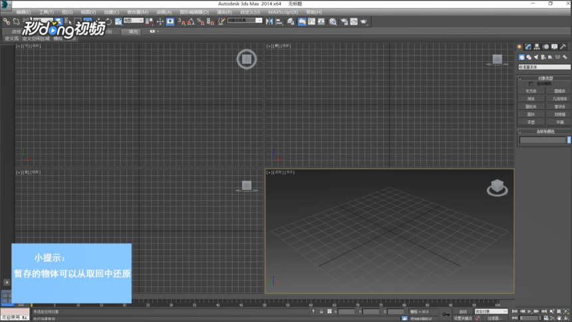Image resolution: width=572 pixels, height=322 pixels.
Task: Toggle the Selection Lock padlock icon
Action: pyautogui.click(x=321, y=311)
